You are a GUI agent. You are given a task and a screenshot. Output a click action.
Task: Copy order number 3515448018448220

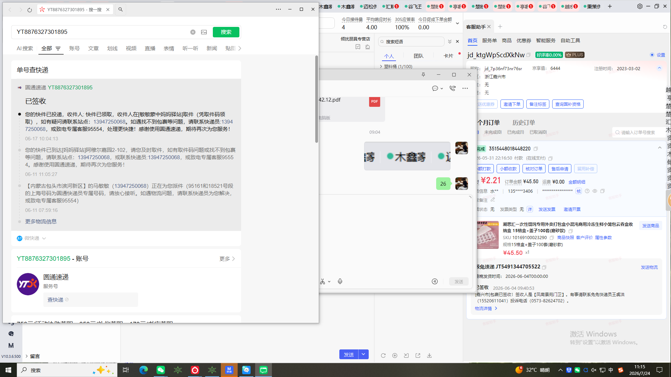pos(536,149)
